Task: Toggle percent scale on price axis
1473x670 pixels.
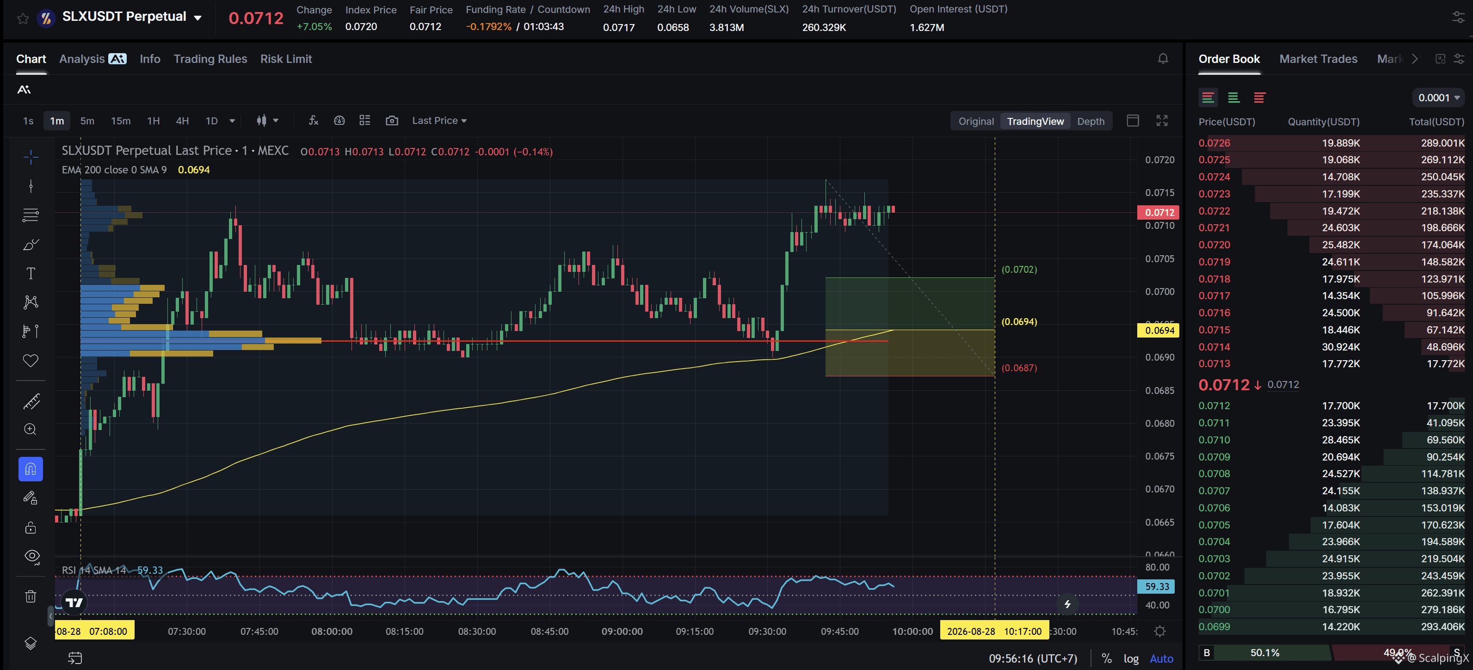Action: 1106,658
